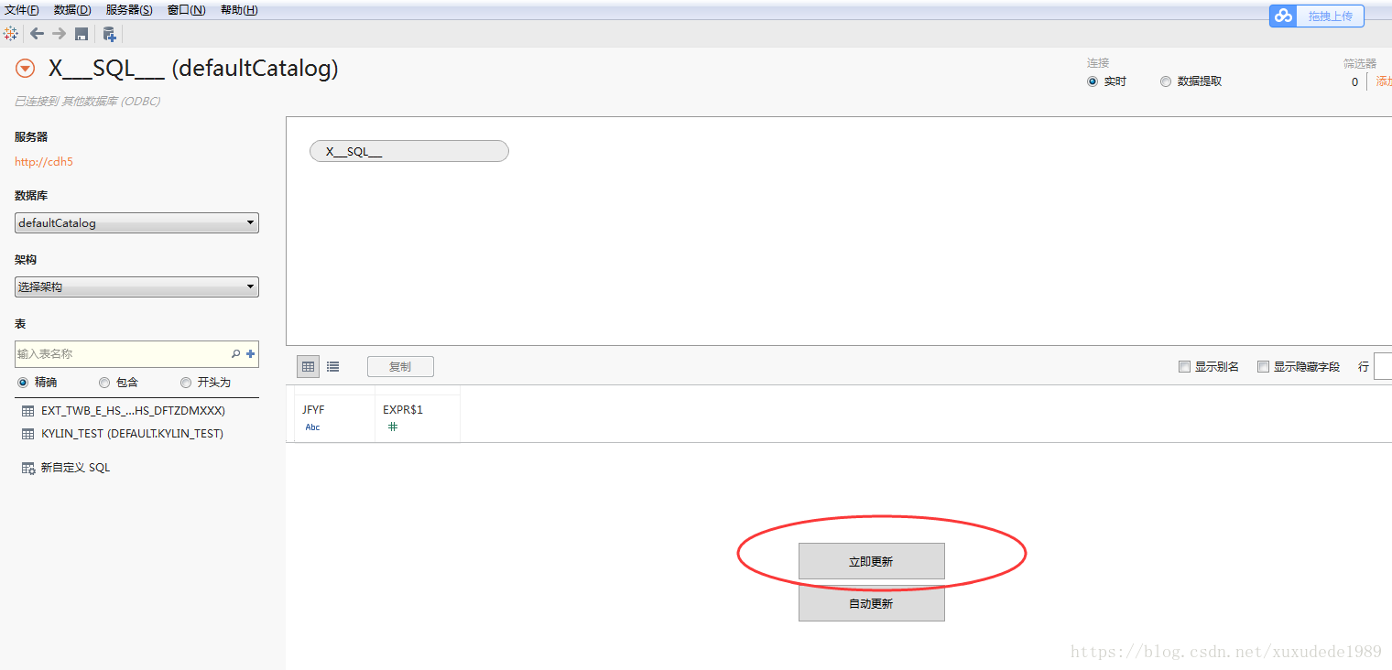
Task: Switch to grid preview view icon
Action: [309, 366]
